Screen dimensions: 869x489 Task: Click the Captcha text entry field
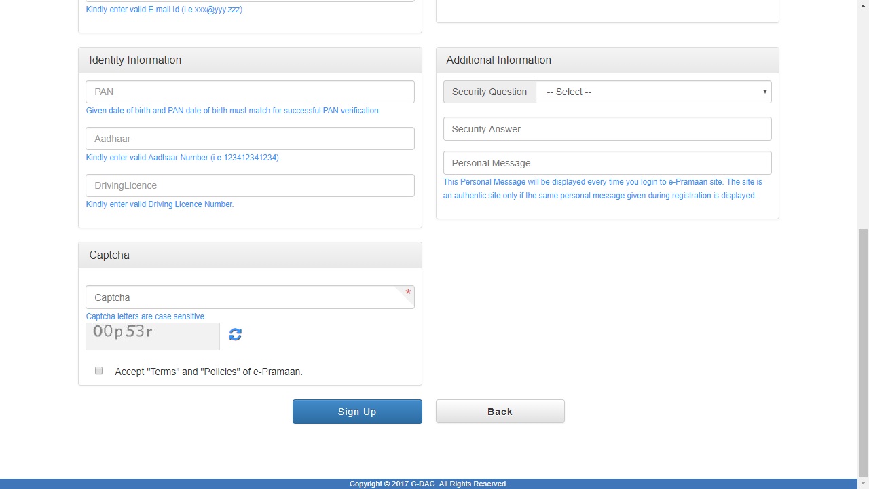coord(244,297)
